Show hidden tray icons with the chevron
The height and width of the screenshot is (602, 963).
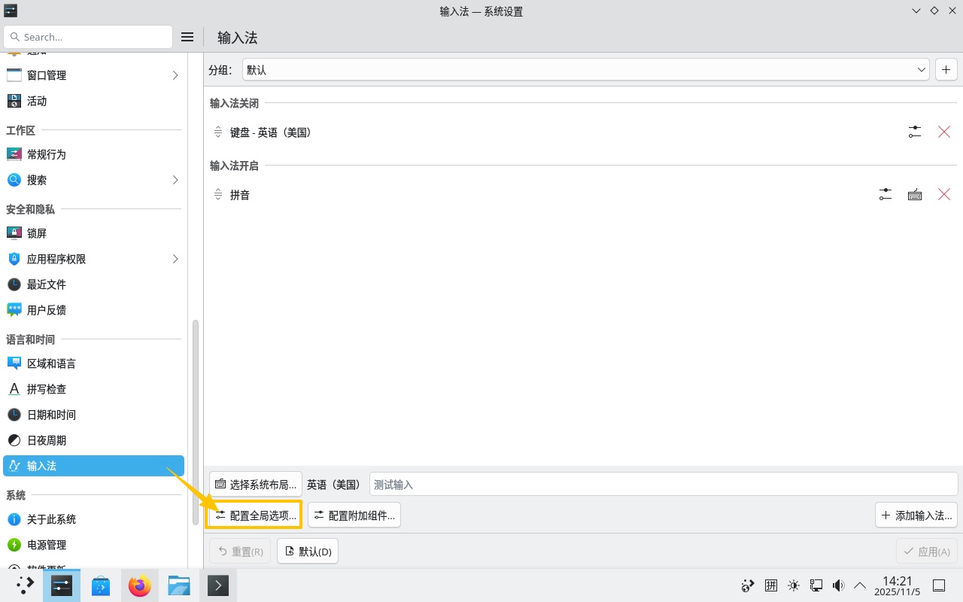pos(860,585)
